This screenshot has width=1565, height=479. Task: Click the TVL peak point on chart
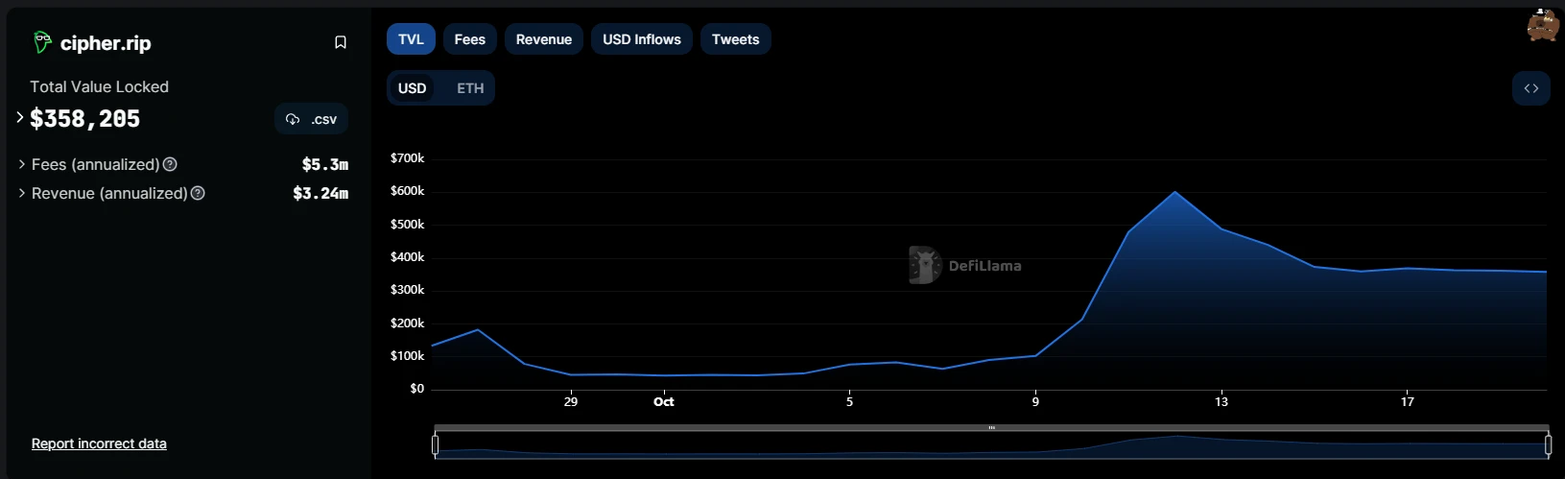(1175, 192)
